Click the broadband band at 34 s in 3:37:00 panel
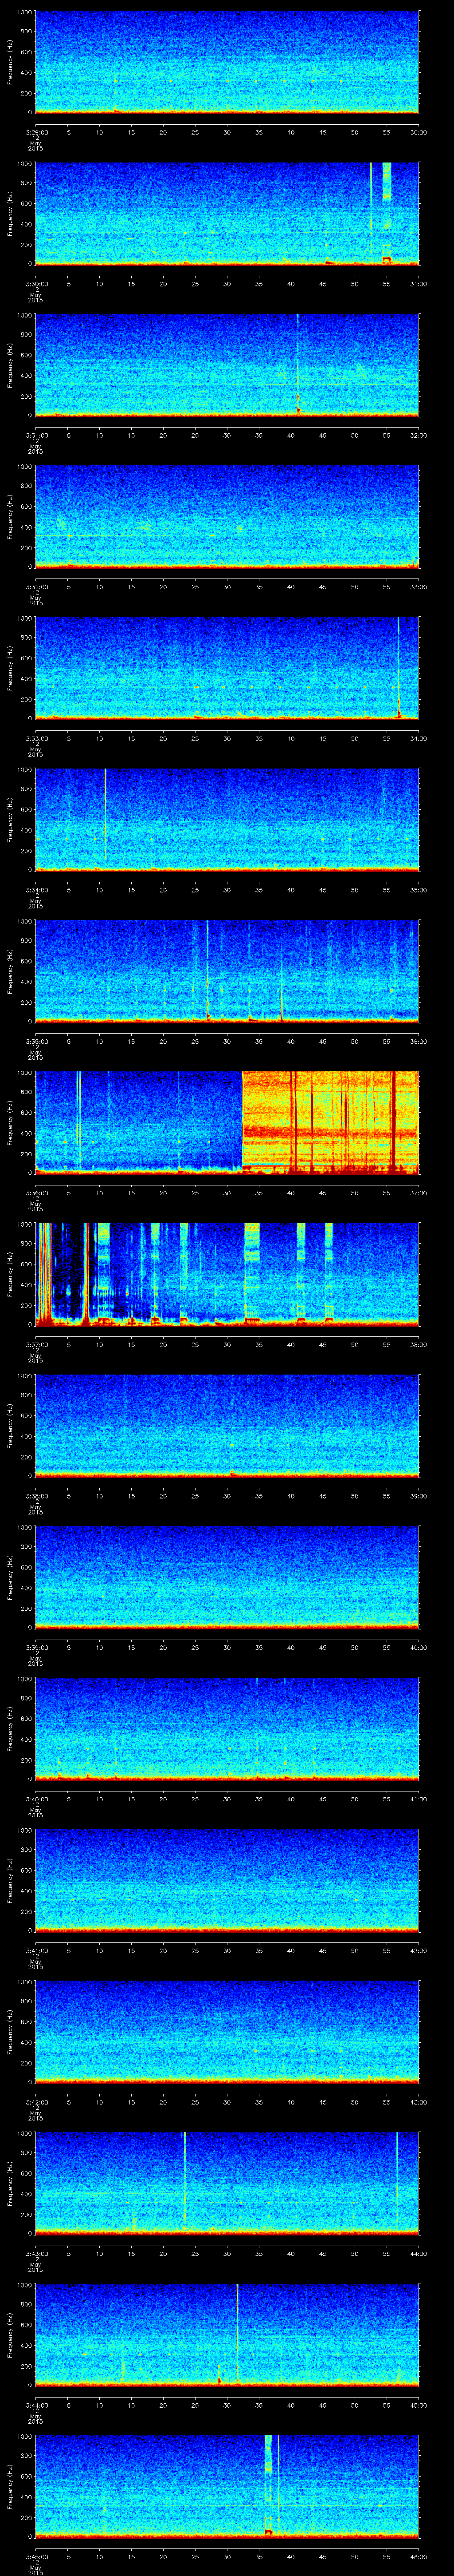Screen dimensions: 454x2576 (x=252, y=1274)
